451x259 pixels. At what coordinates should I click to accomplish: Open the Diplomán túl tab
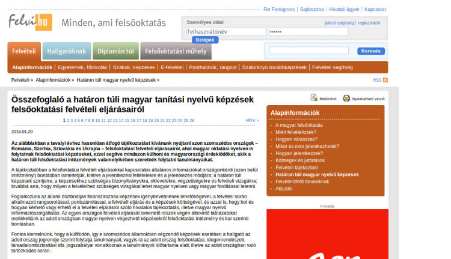point(115,52)
